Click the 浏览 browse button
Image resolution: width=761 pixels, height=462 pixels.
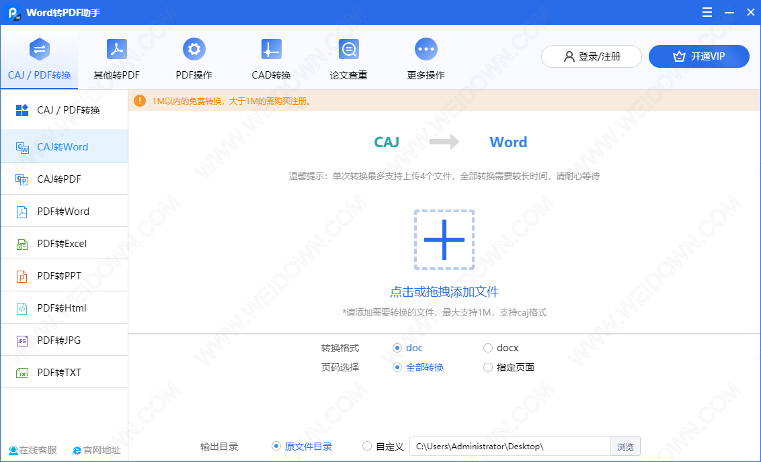tap(626, 447)
